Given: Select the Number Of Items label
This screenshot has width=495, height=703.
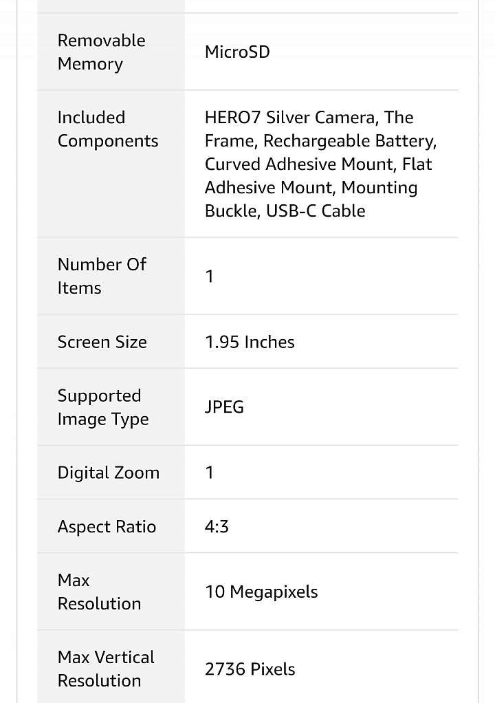Looking at the screenshot, I should (x=102, y=277).
